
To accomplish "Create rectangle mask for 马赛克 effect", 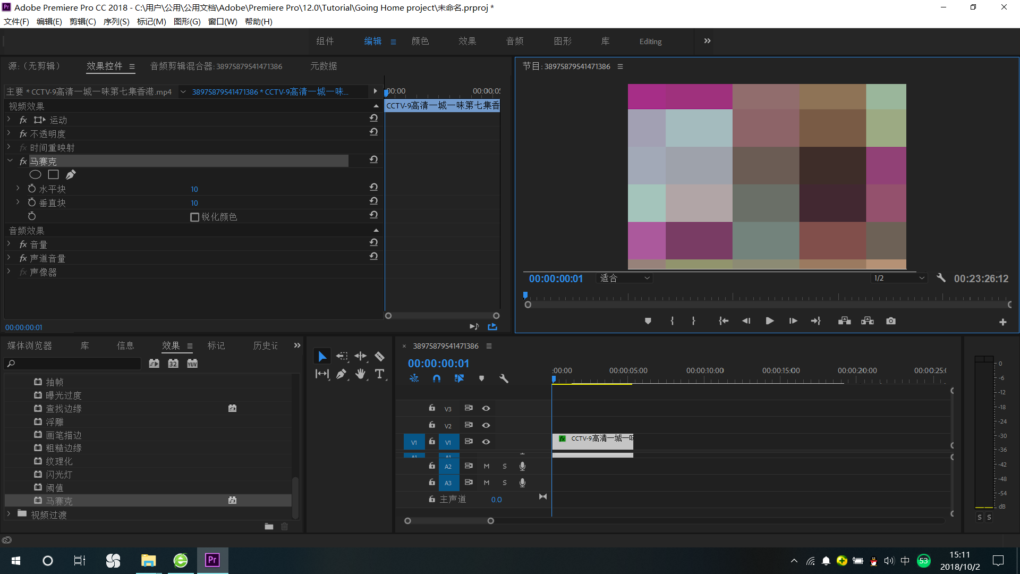I will pos(53,174).
